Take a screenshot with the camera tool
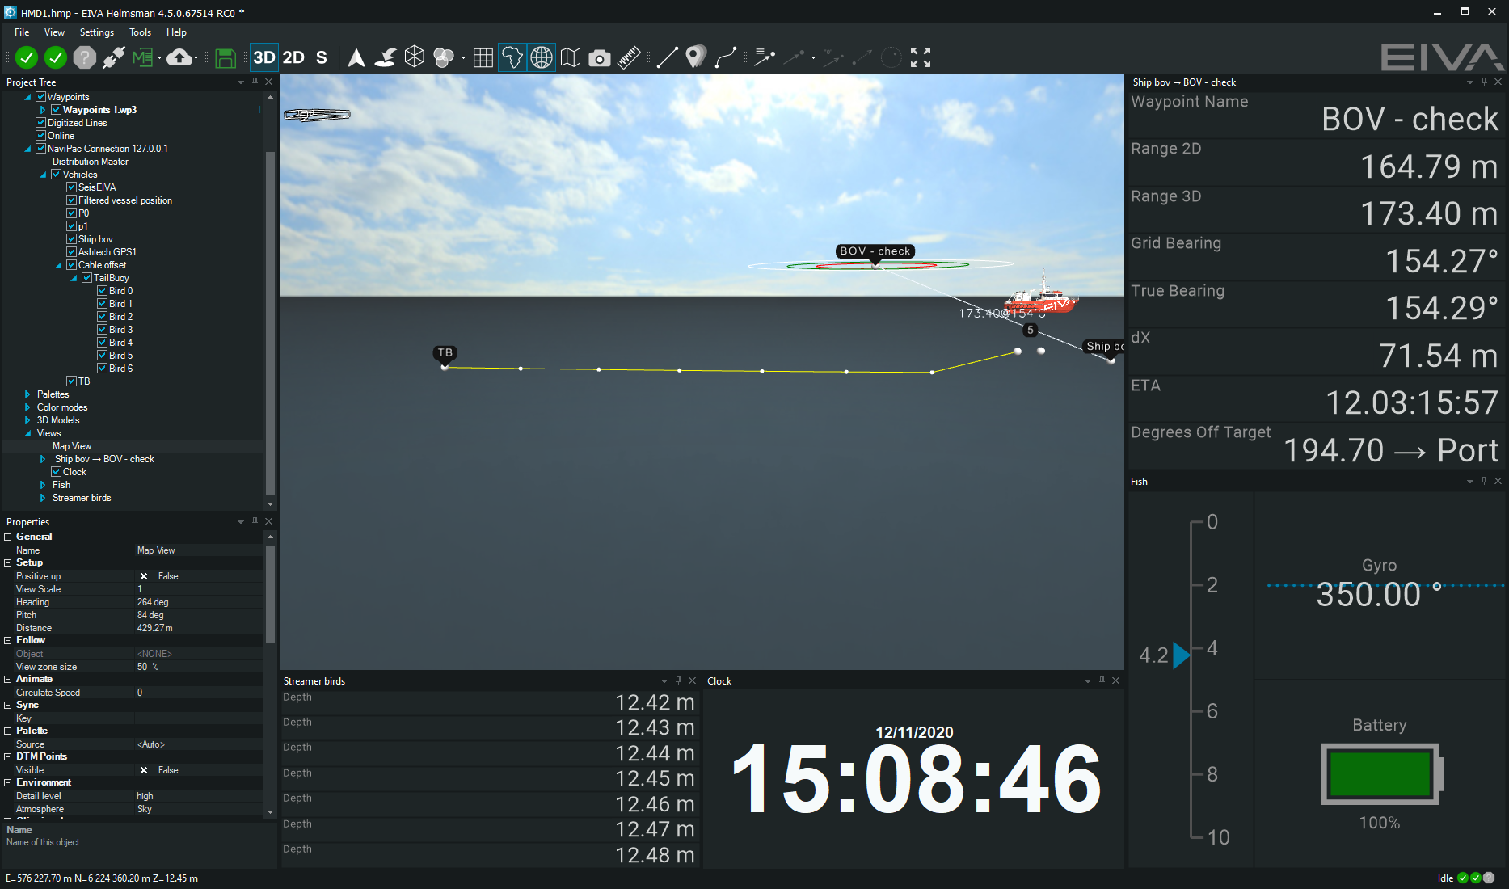 coord(599,57)
